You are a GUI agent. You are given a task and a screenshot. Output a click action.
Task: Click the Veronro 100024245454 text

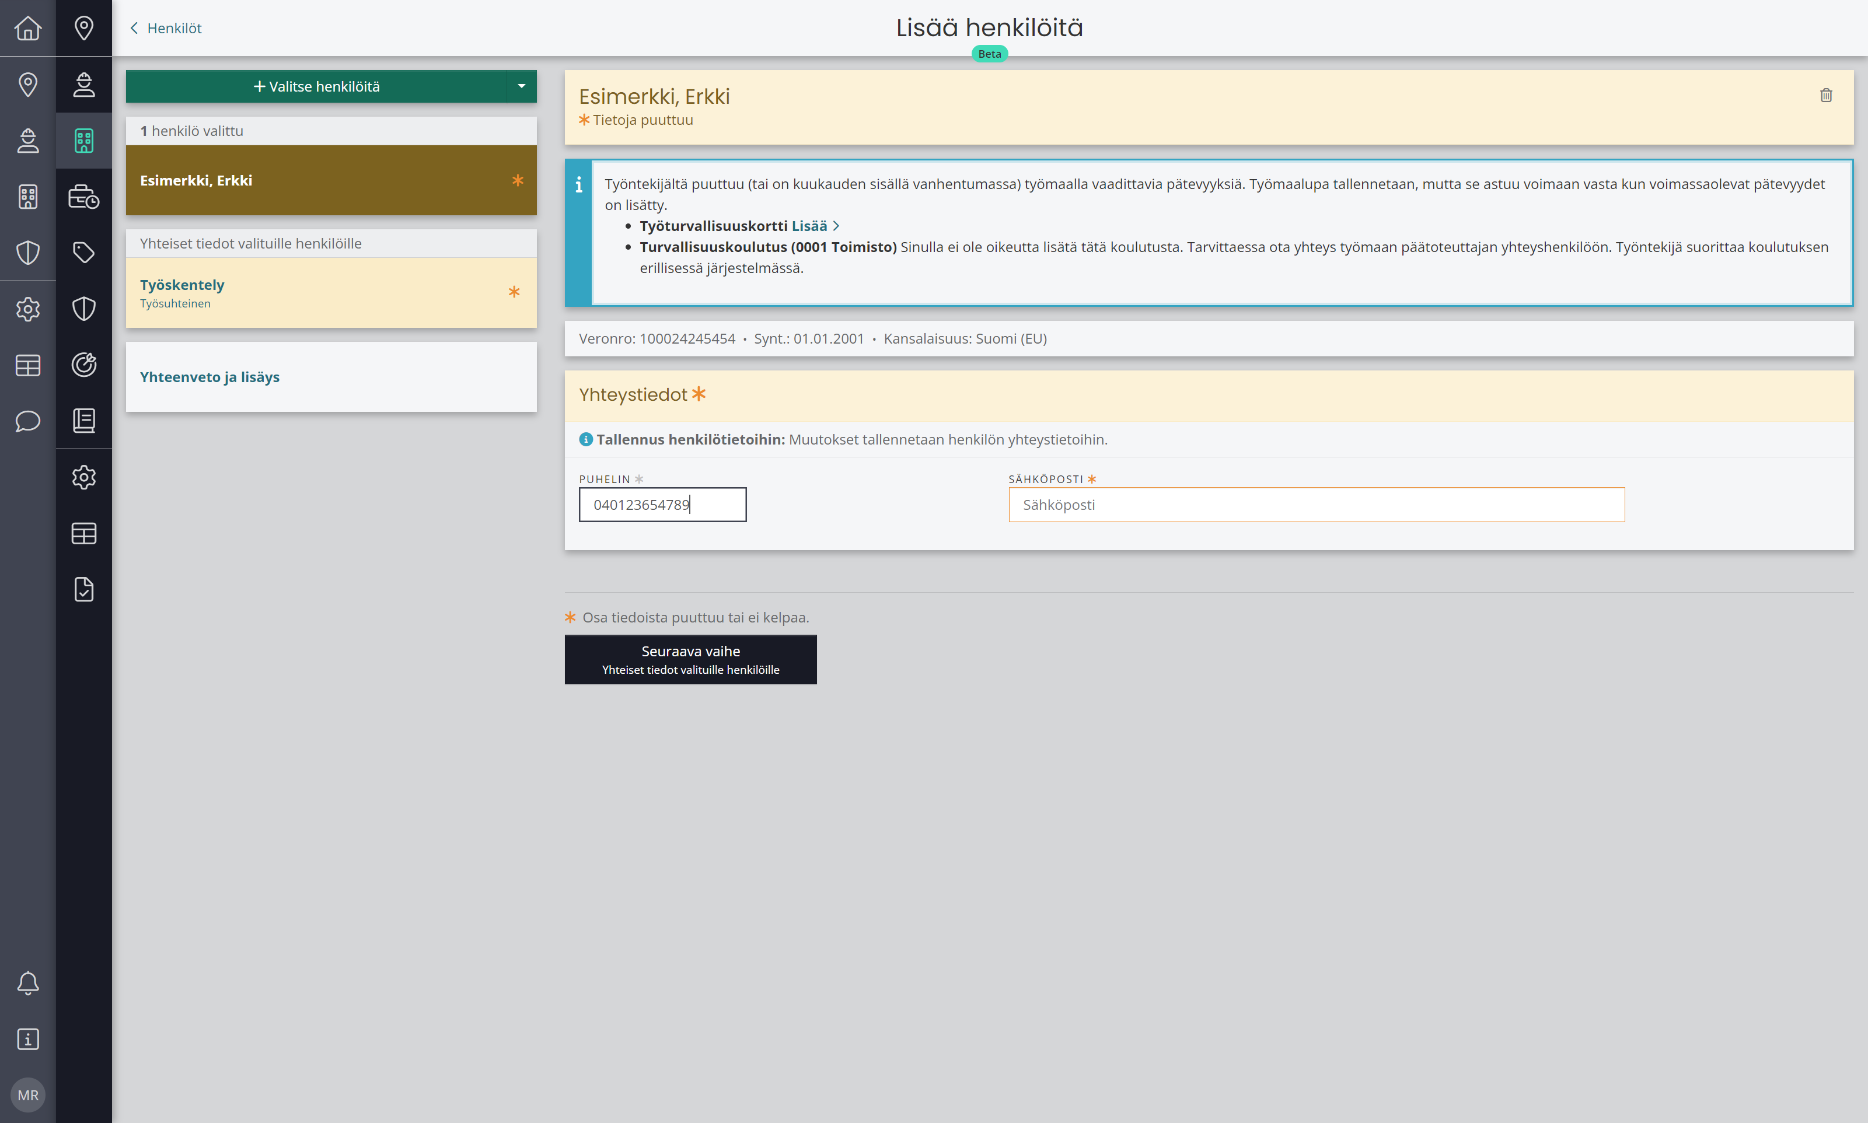pyautogui.click(x=657, y=338)
